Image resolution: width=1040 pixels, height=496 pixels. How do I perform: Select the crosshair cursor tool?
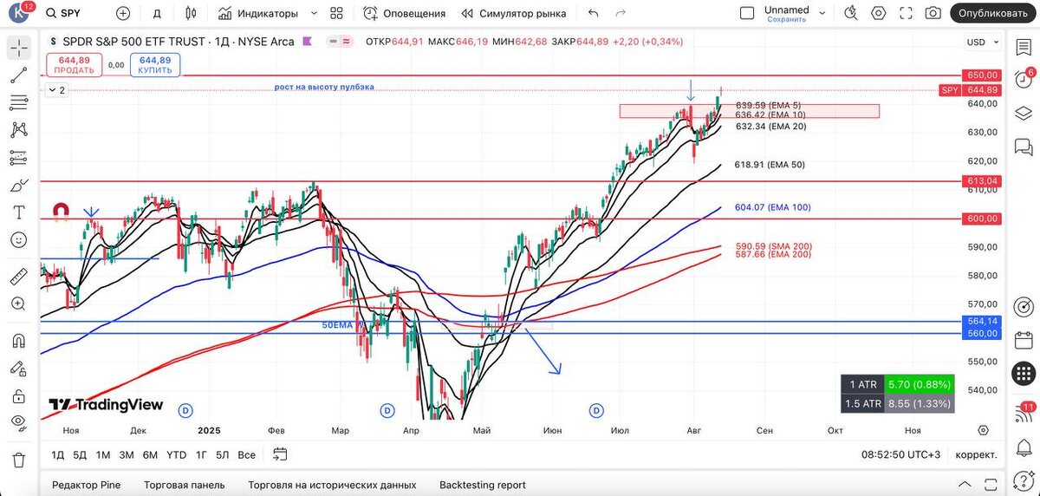19,48
